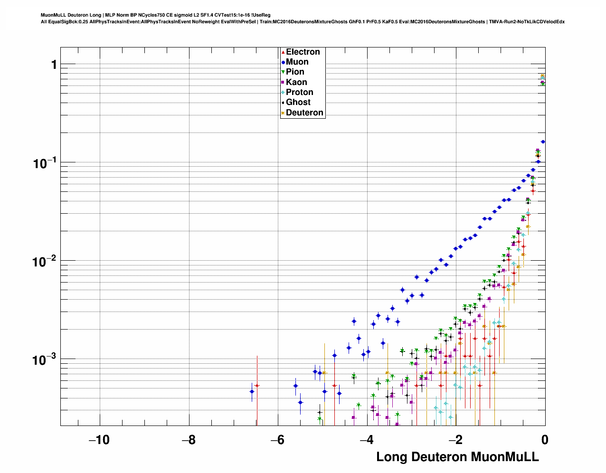Select the cyan Proton legend marker
This screenshot has height=473, width=606.
(x=283, y=93)
